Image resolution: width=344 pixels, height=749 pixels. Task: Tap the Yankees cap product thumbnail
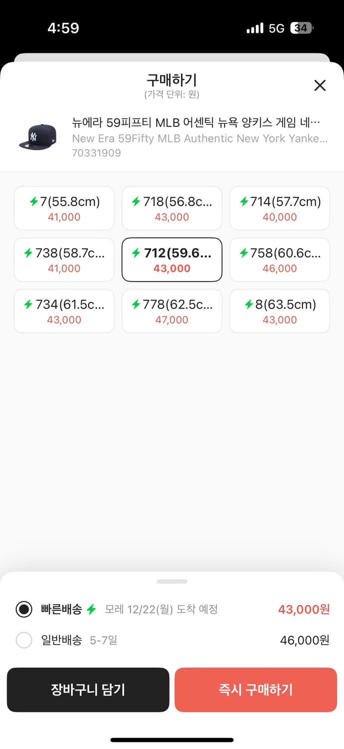[37, 137]
